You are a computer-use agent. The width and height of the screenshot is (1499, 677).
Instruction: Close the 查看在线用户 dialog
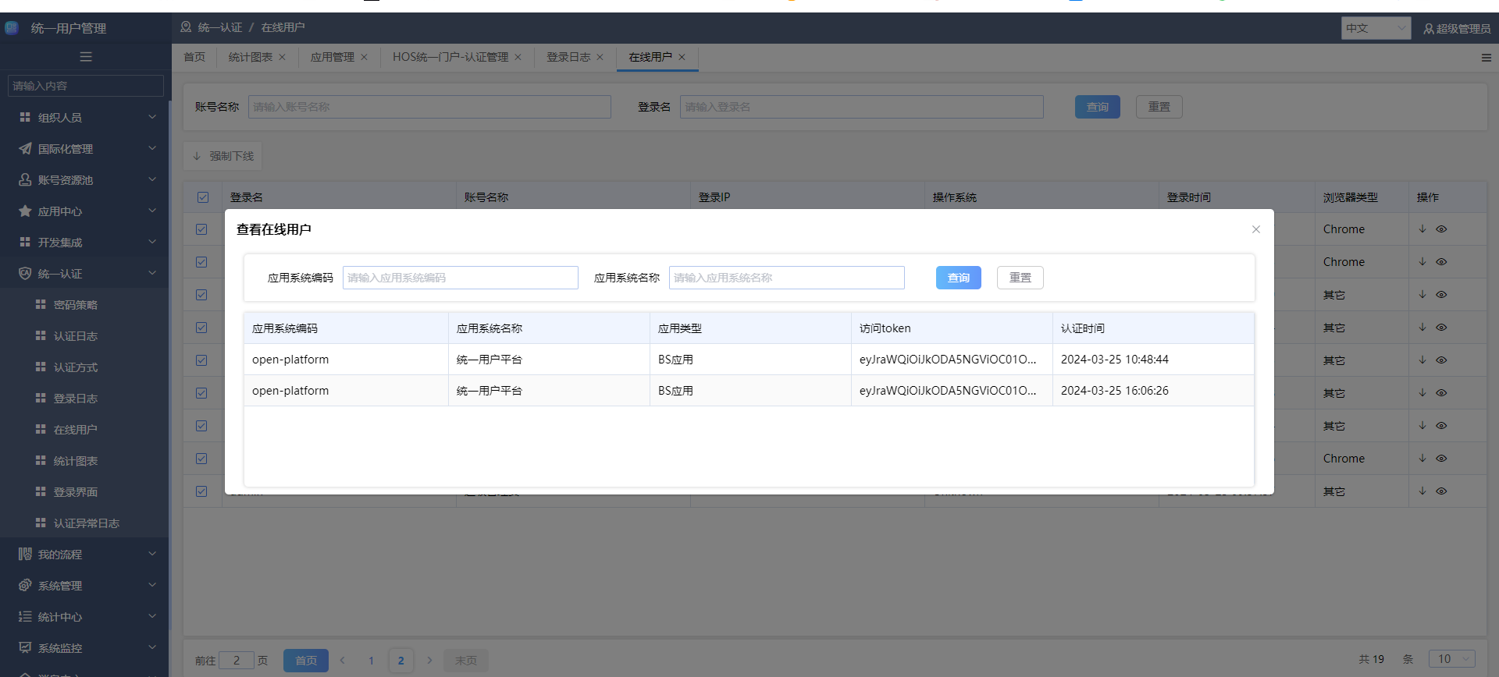point(1256,229)
